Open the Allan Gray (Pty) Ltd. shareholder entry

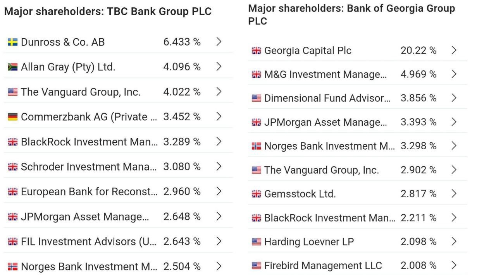pyautogui.click(x=118, y=67)
